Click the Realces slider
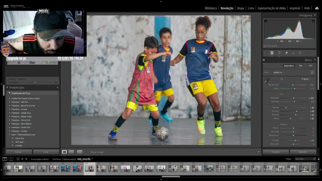The width and height of the screenshot is (322, 181). tap(293, 108)
